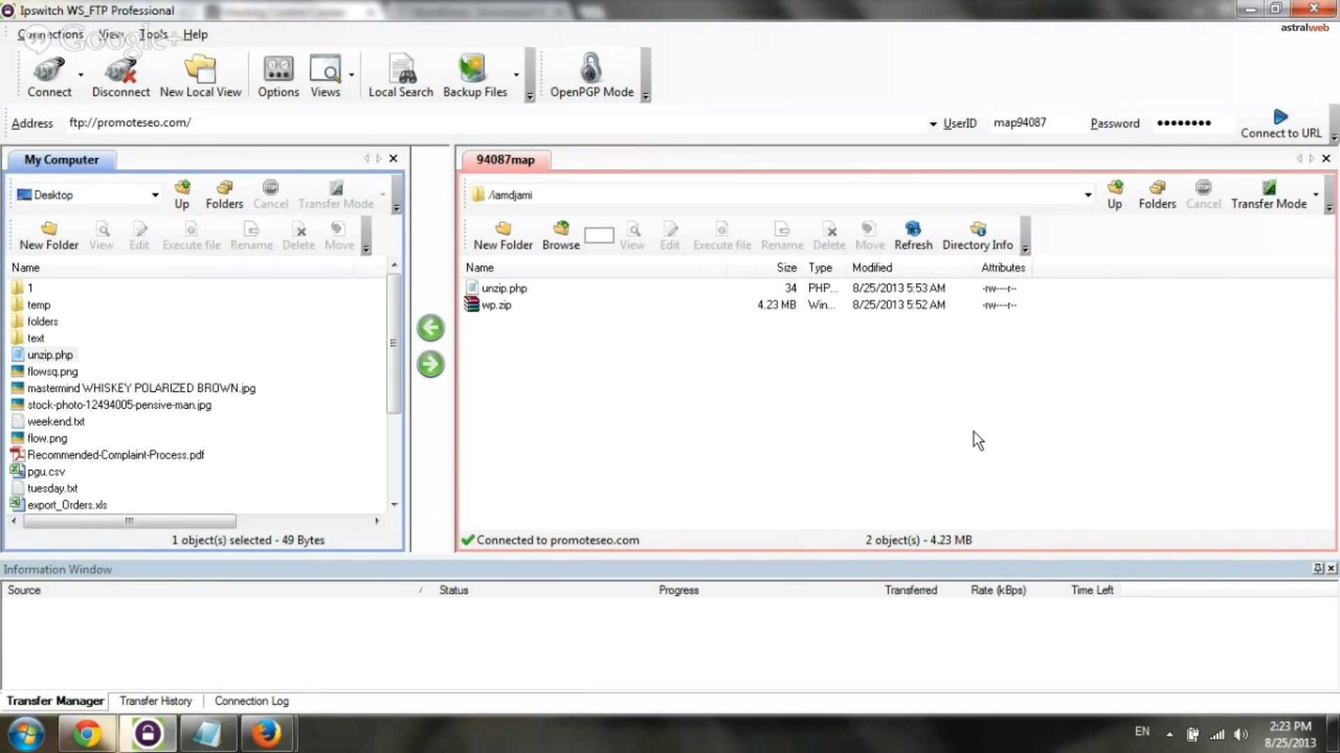The height and width of the screenshot is (753, 1340).
Task: Open Transfer Mode in remote pane
Action: click(x=1268, y=195)
